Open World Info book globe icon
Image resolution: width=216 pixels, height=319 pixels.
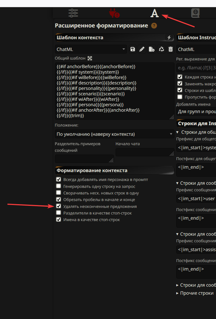click(195, 13)
